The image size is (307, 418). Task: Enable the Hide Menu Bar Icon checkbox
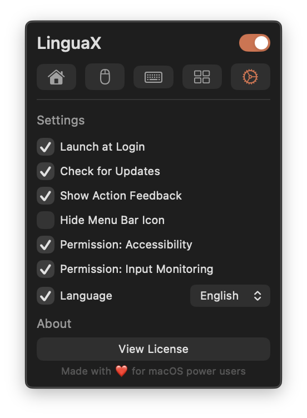(x=46, y=220)
